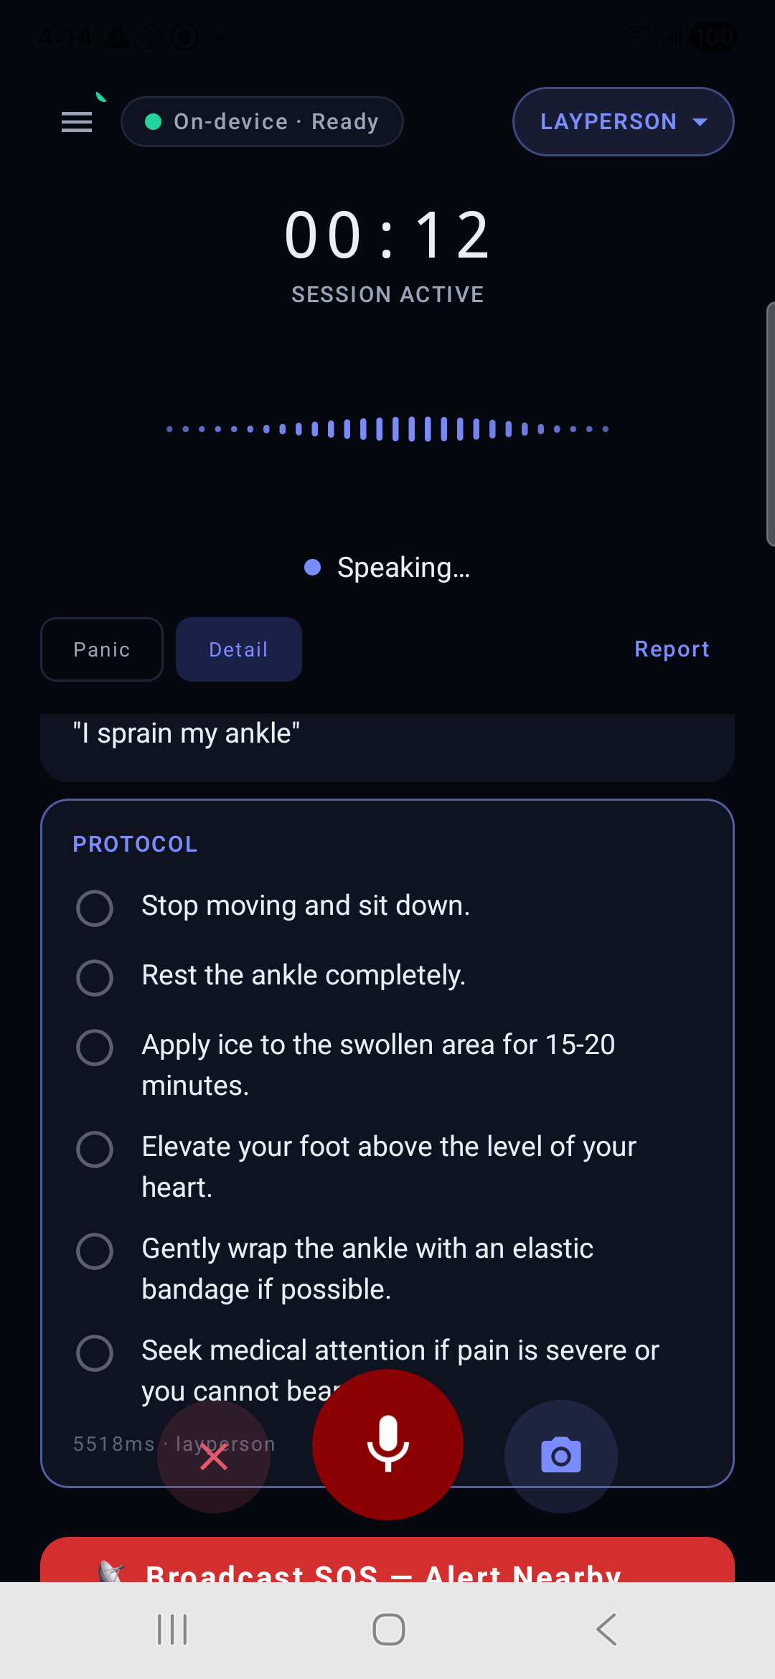
Task: Open the camera capture button
Action: 561,1456
